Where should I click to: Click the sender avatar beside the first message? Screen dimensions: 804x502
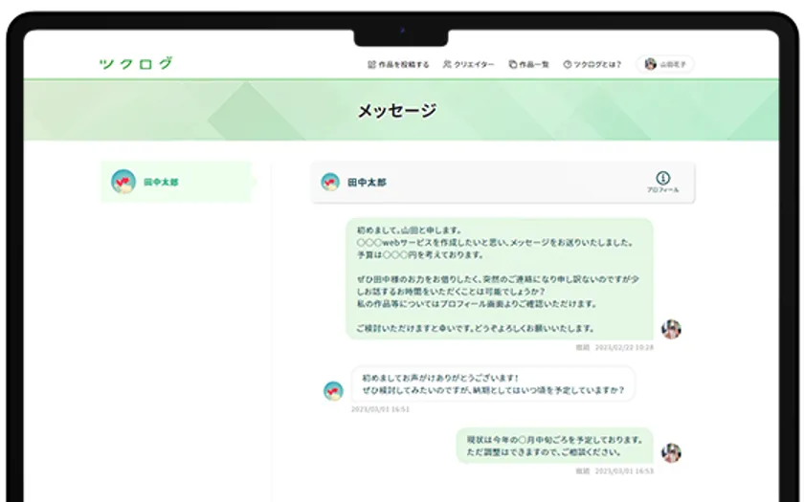tap(671, 329)
